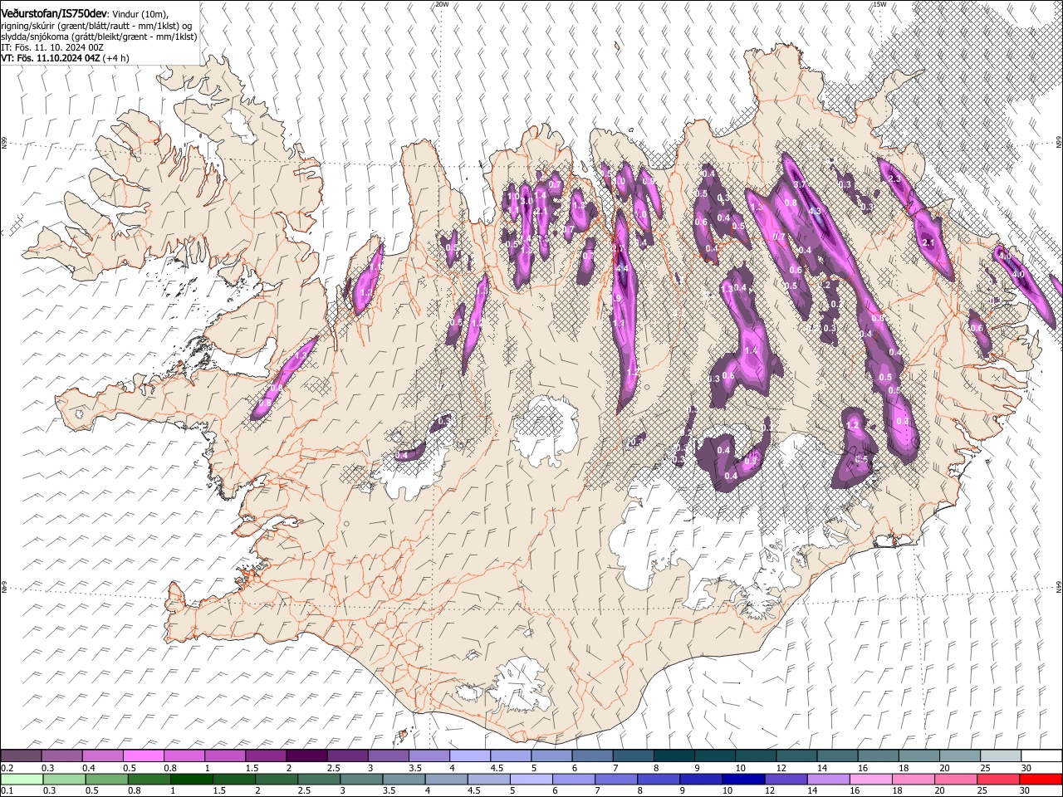This screenshot has width=1063, height=797.
Task: Click the '0.2' label under upper legend row
Action: click(7, 767)
